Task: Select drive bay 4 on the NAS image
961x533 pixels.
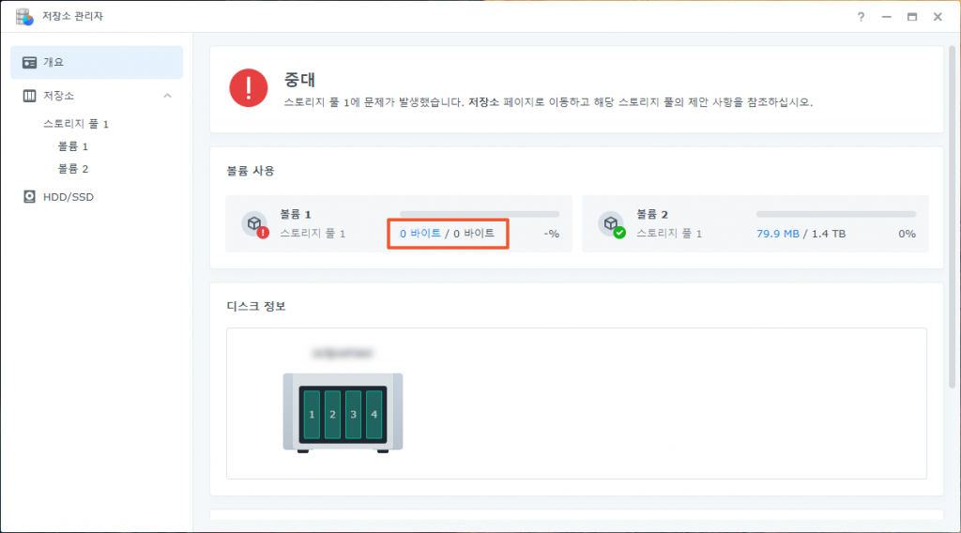Action: pyautogui.click(x=374, y=415)
